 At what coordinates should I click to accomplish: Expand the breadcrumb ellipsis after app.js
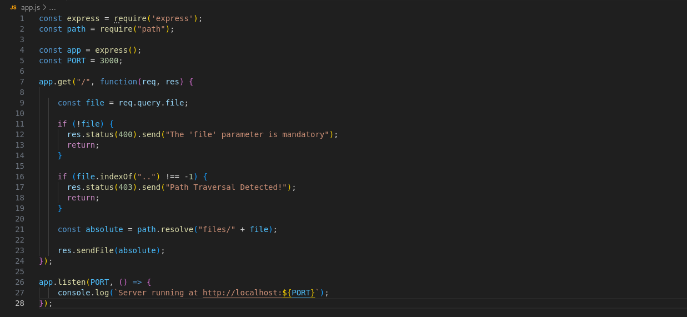tap(52, 8)
